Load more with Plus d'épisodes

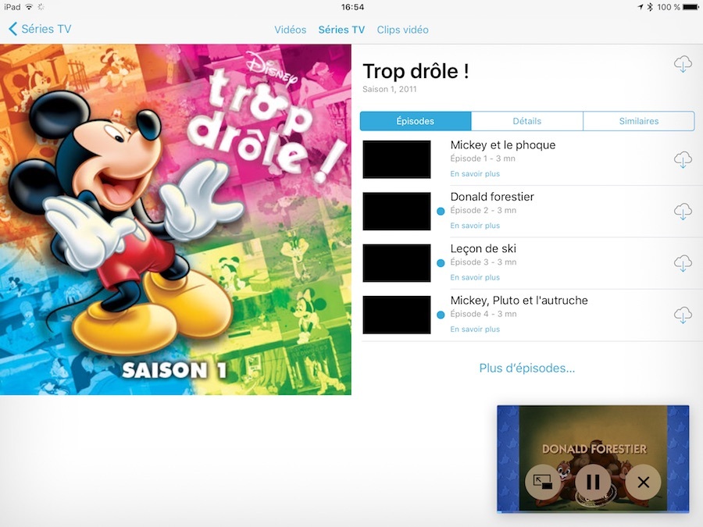526,369
